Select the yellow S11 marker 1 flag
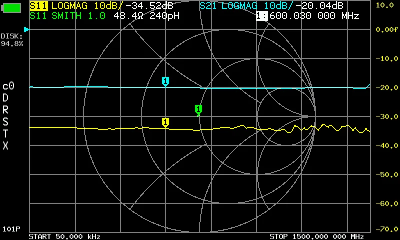 165,122
